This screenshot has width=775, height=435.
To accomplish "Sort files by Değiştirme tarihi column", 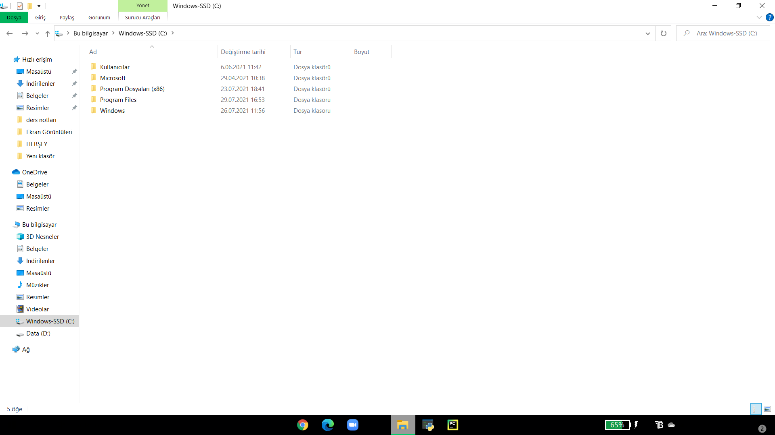I will [243, 52].
